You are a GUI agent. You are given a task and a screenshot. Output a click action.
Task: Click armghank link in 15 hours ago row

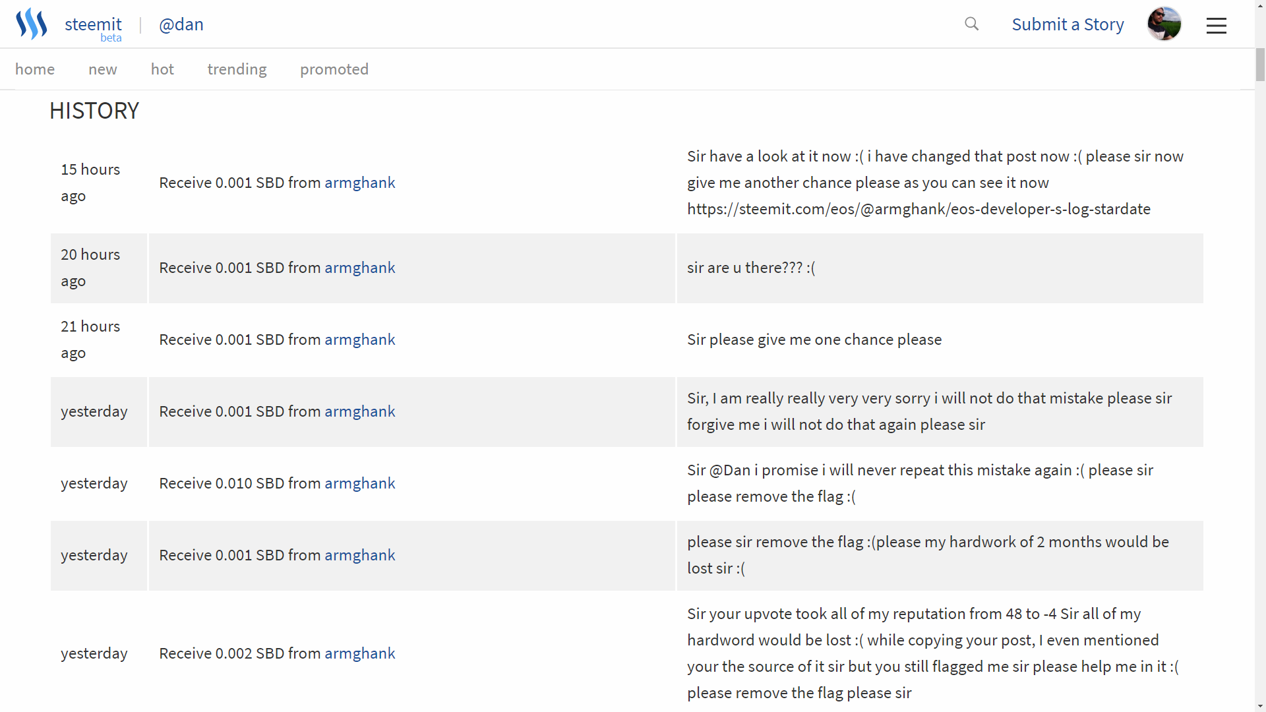tap(359, 183)
